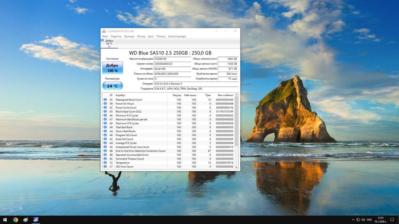The image size is (399, 224).
Task: Click the CrystalDiskInfo title bar app icon
Action: point(104,31)
